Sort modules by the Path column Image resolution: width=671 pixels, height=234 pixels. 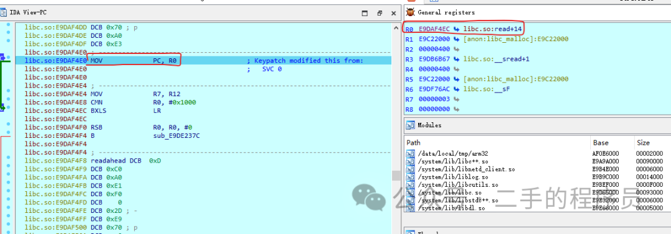tap(497, 143)
